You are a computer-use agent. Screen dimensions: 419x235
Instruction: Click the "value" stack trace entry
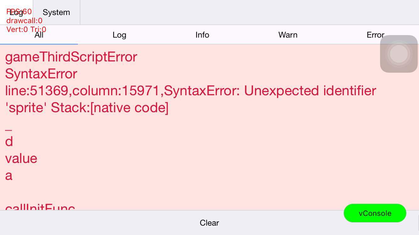click(x=21, y=159)
